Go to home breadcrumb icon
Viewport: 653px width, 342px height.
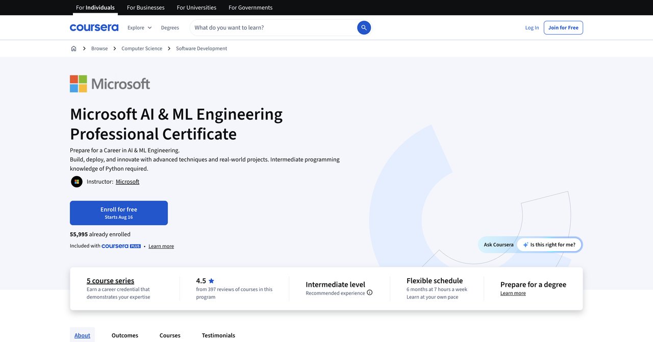73,48
